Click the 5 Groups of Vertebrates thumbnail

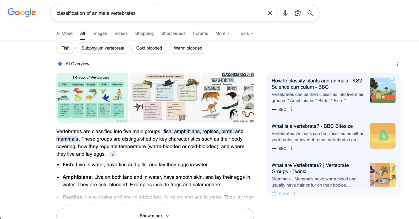click(x=92, y=97)
